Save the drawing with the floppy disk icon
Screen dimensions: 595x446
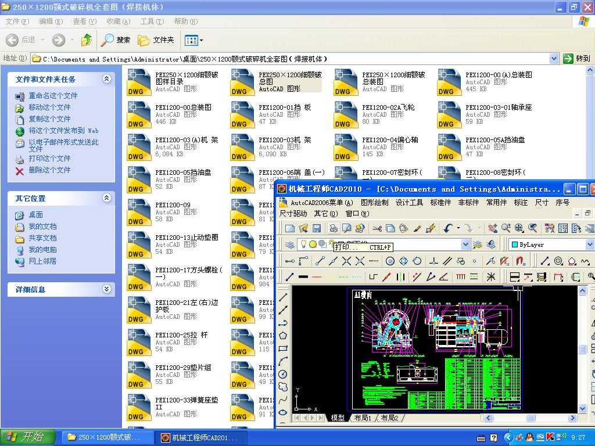click(317, 228)
